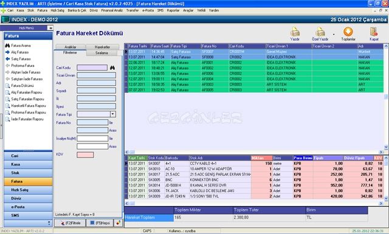
Task: Open the Döviz module button
Action: point(28,198)
